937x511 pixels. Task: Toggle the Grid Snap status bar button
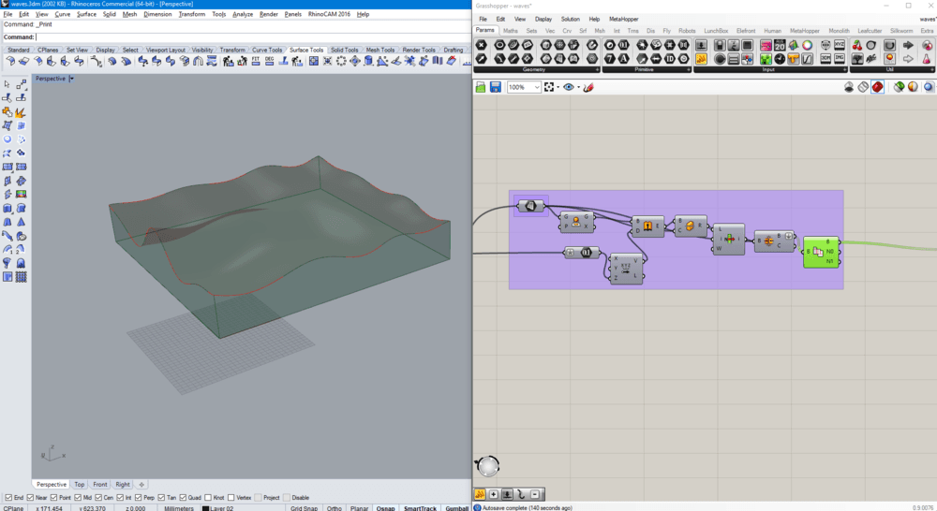[x=303, y=507]
